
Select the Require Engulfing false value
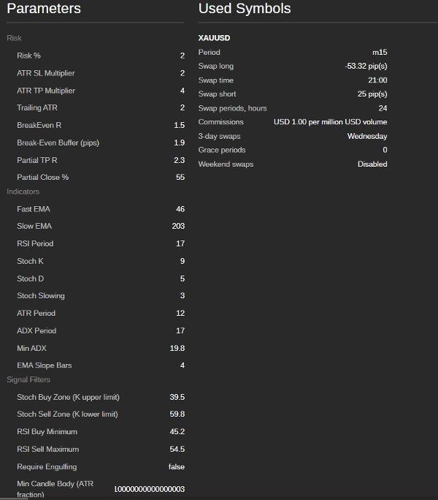177,466
